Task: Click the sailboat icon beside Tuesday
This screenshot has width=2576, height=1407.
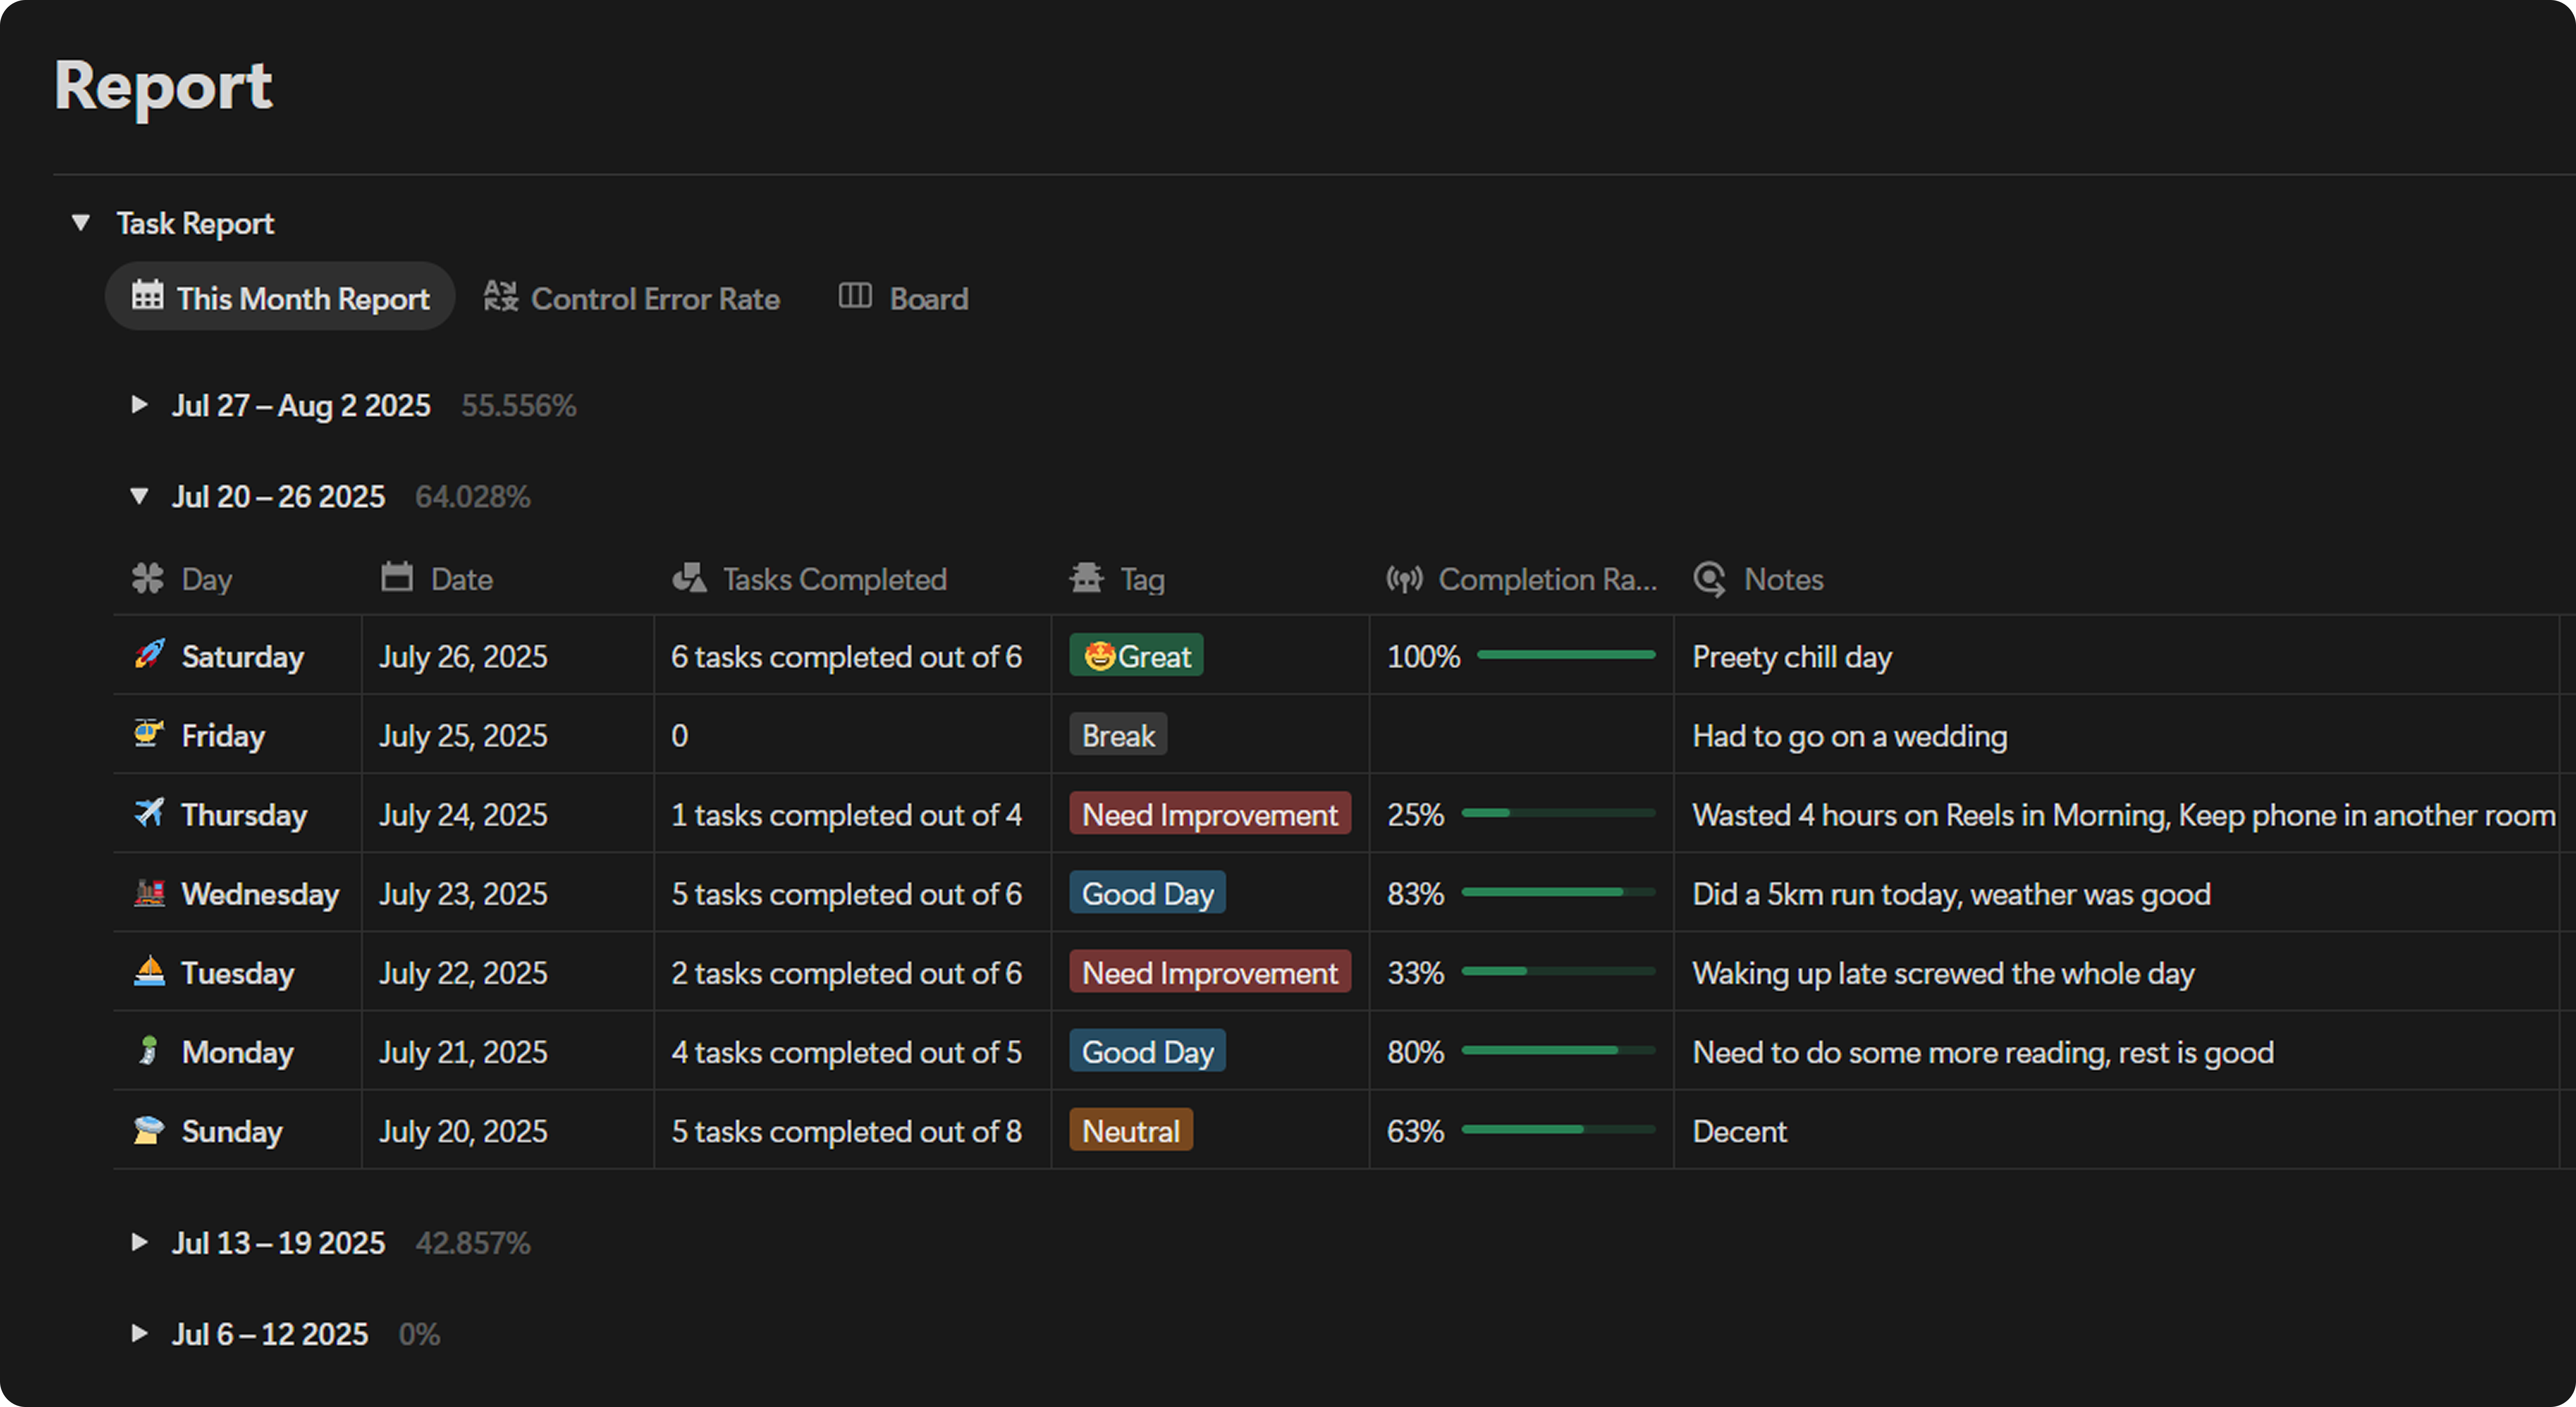Action: click(149, 971)
